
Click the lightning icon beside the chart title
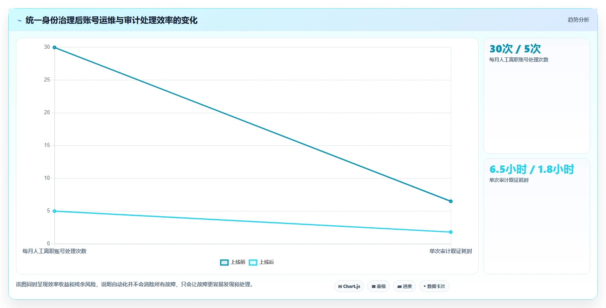pyautogui.click(x=19, y=20)
